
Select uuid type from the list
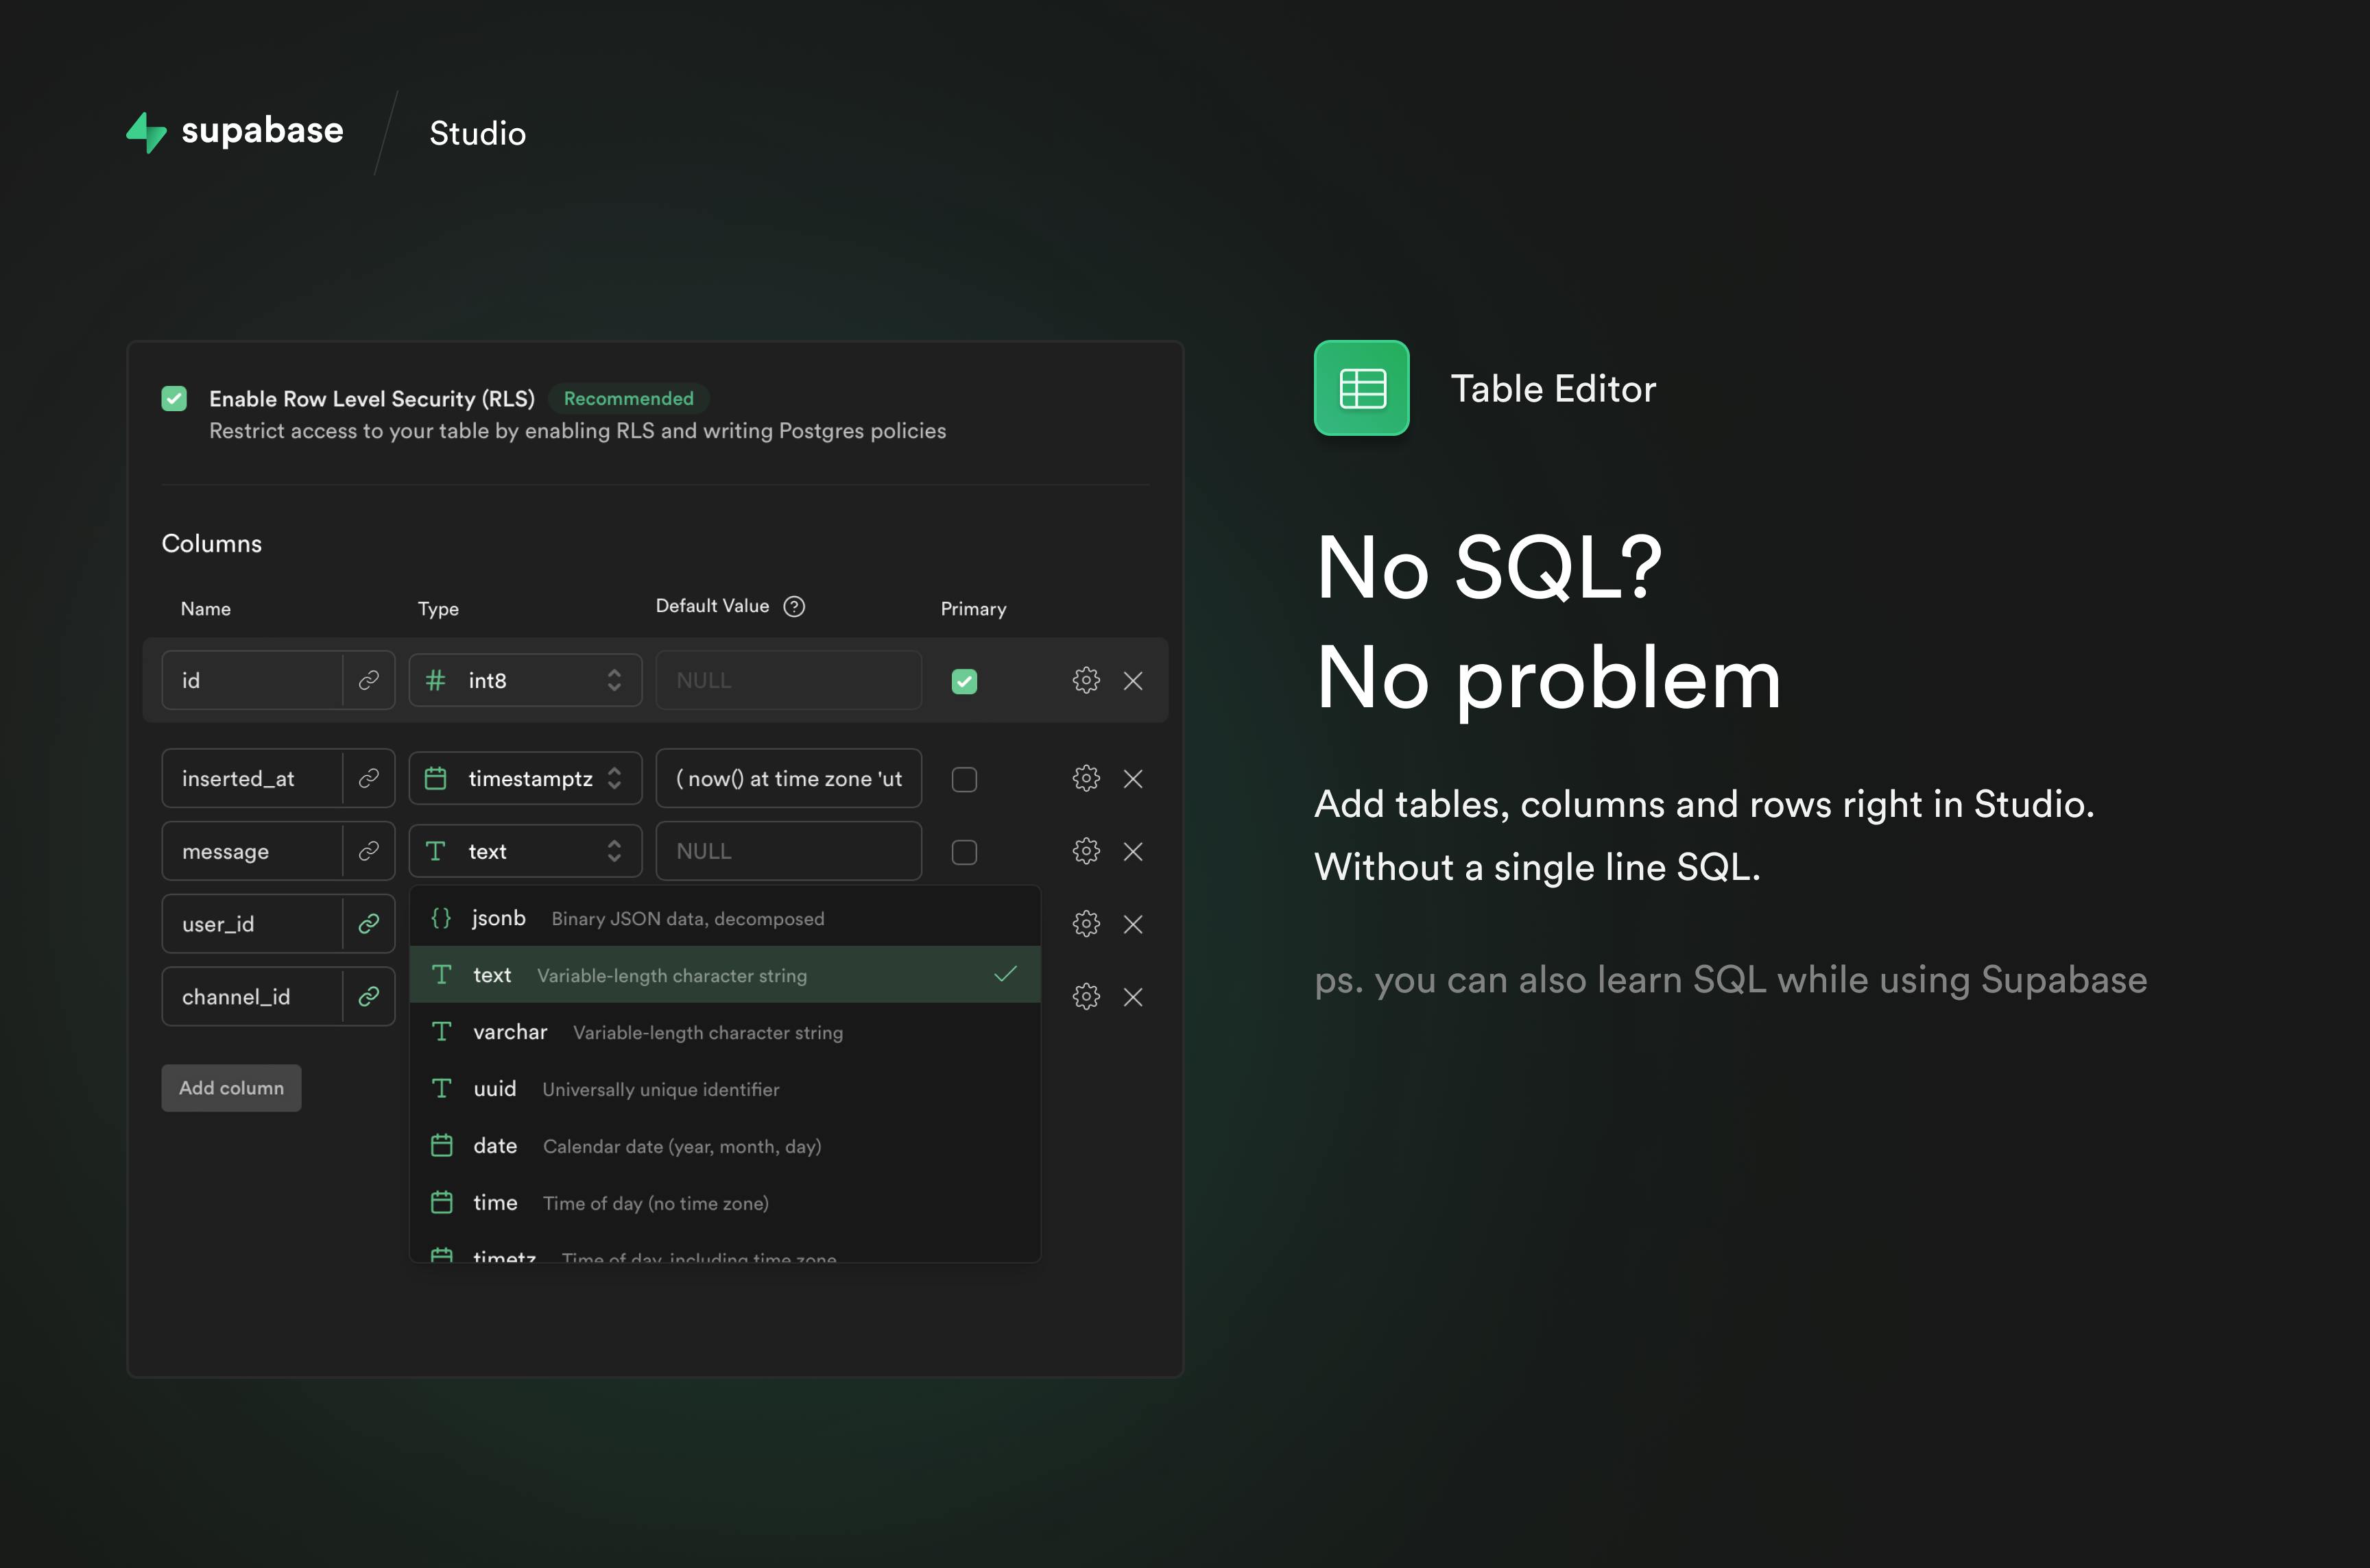coord(726,1089)
